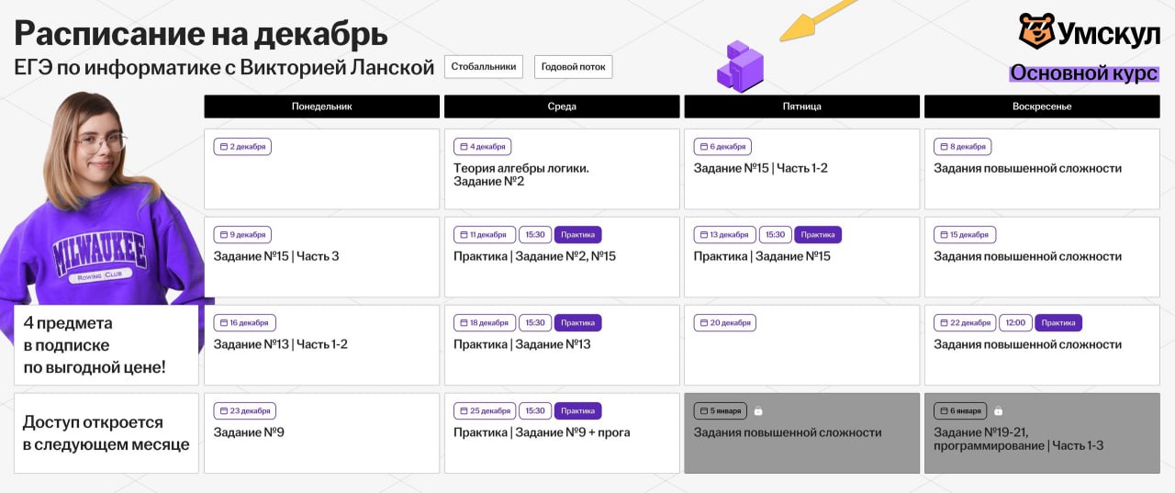Open the Практика | Задание №9 + прога card
Image resolution: width=1175 pixels, height=493 pixels.
coord(562,433)
